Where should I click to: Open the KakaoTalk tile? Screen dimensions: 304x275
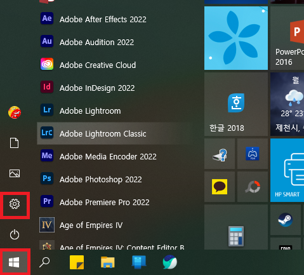pos(220,187)
